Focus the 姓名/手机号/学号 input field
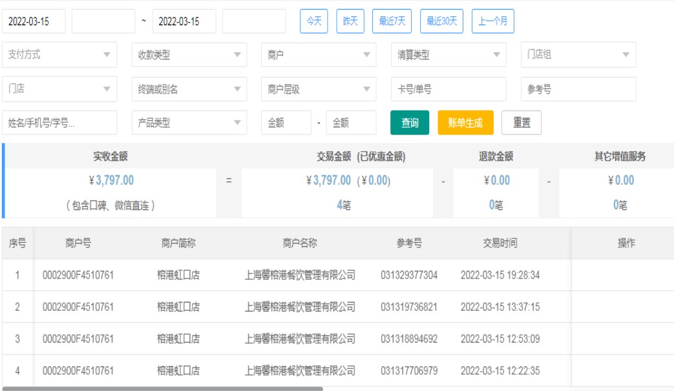Image resolution: width=674 pixels, height=391 pixels. [59, 123]
